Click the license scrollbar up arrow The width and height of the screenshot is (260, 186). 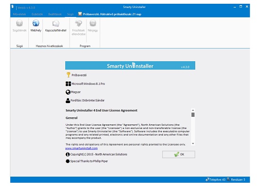193,110
